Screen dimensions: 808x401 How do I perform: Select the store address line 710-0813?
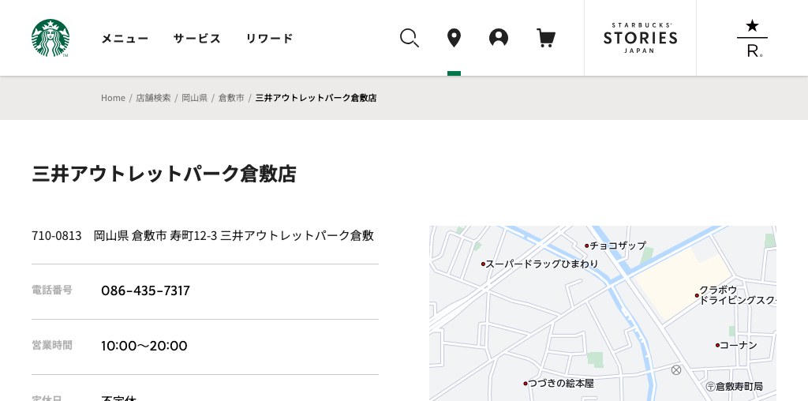[x=203, y=235]
